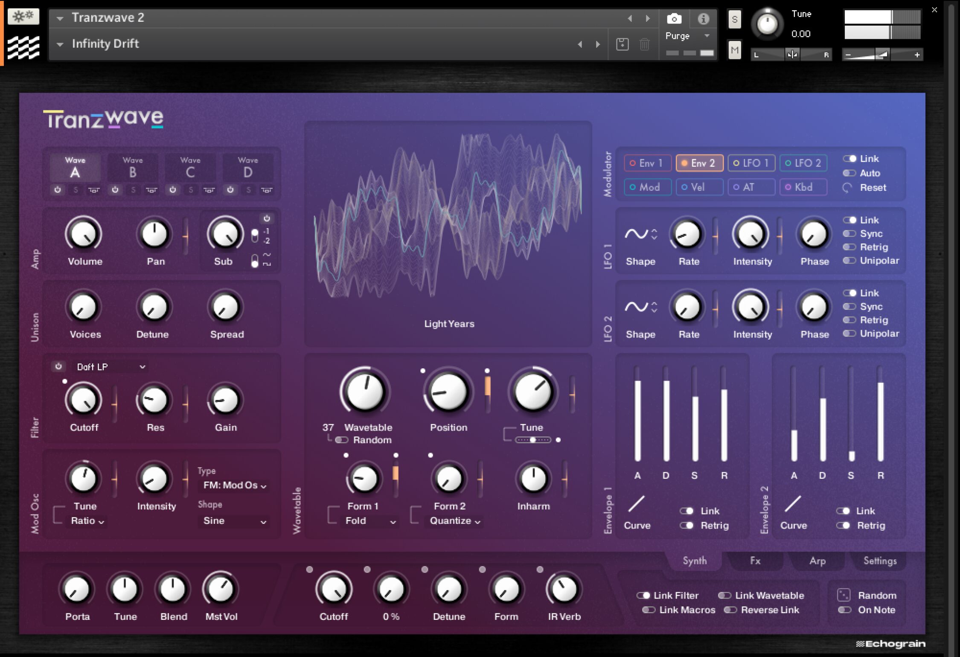
Task: Click the header Tune knob
Action: click(767, 24)
